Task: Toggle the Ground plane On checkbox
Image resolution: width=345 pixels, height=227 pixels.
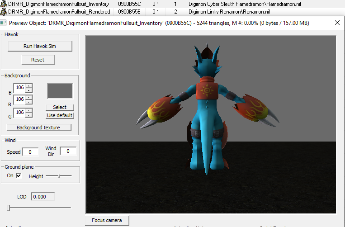Action: point(19,175)
